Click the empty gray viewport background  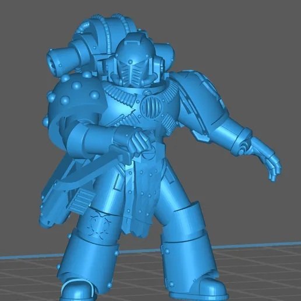tap(243, 39)
